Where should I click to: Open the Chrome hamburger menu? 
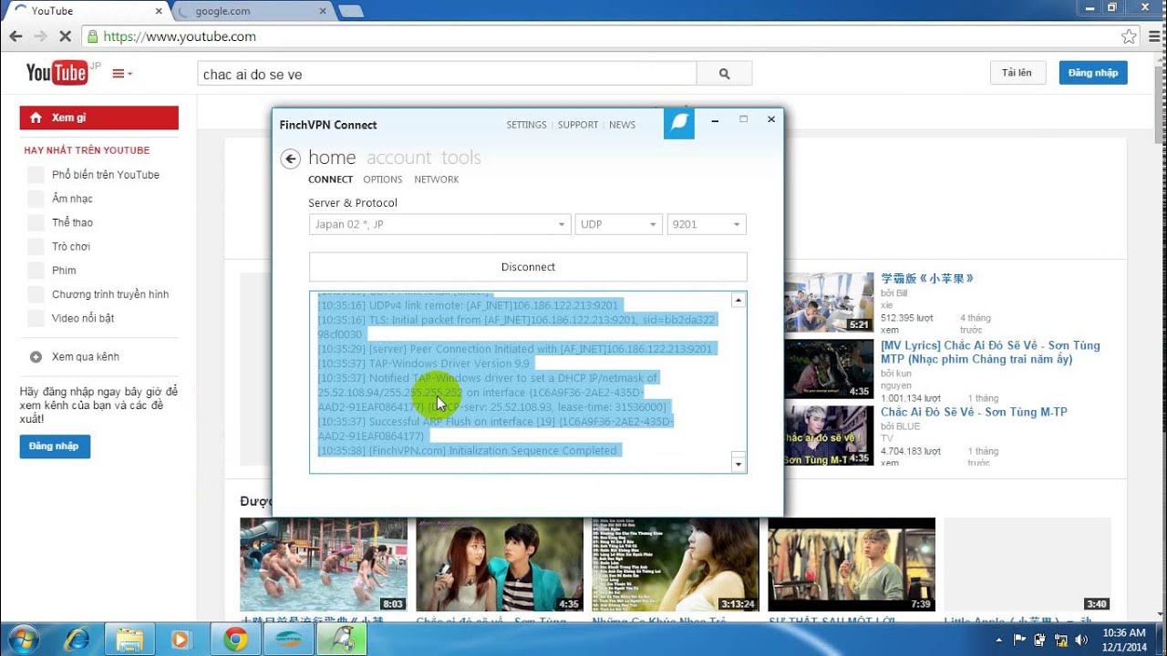pyautogui.click(x=1153, y=37)
